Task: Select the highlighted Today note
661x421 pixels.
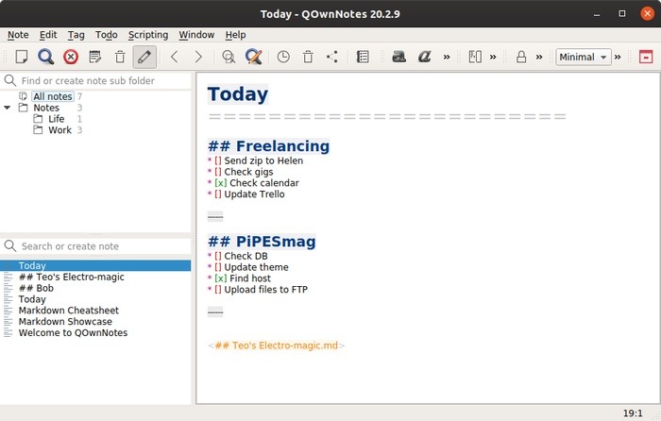Action: [x=95, y=265]
